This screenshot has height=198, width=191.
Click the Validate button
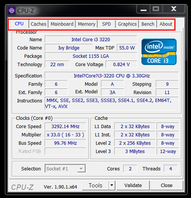(133, 186)
